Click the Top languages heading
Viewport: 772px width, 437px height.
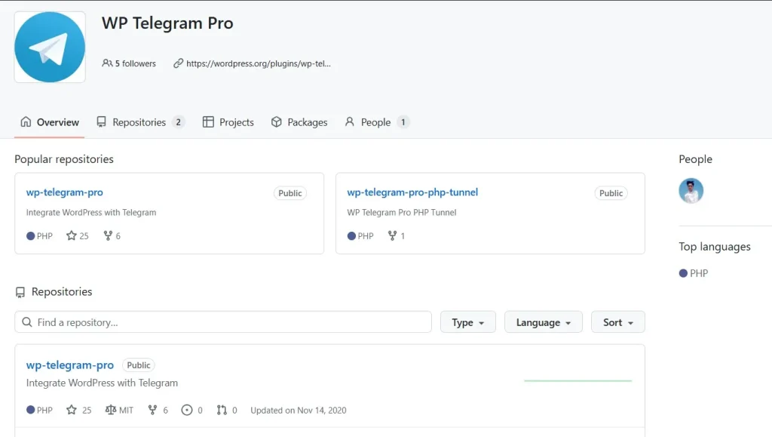(x=715, y=247)
